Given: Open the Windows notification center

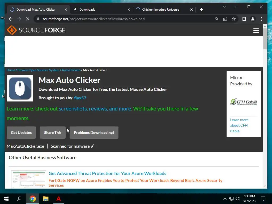Looking at the screenshot, I should coord(263,199).
